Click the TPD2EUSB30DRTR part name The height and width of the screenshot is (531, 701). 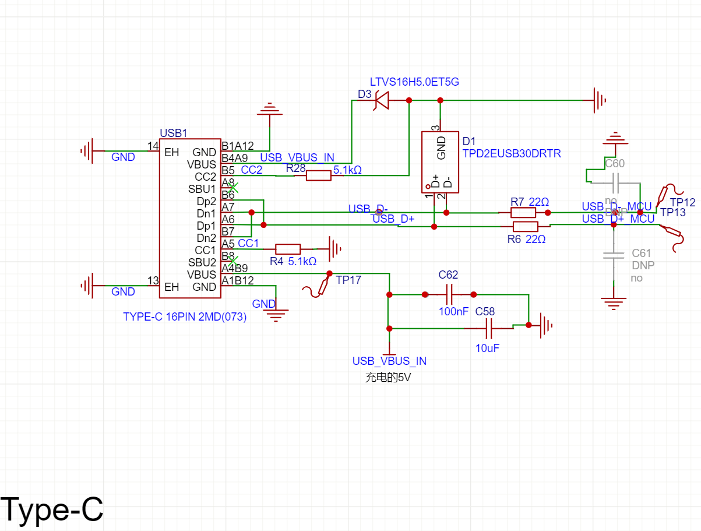pos(512,154)
